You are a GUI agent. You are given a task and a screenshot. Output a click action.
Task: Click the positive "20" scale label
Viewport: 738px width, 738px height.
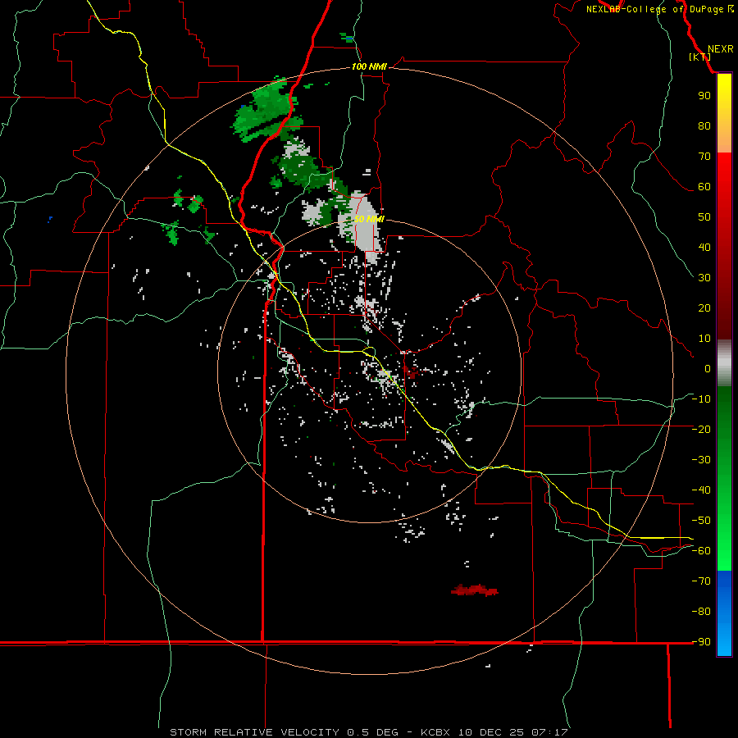(704, 308)
